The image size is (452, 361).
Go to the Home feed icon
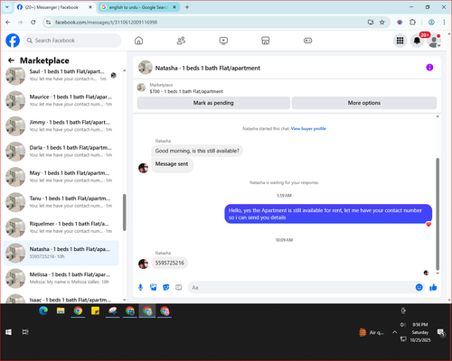138,41
